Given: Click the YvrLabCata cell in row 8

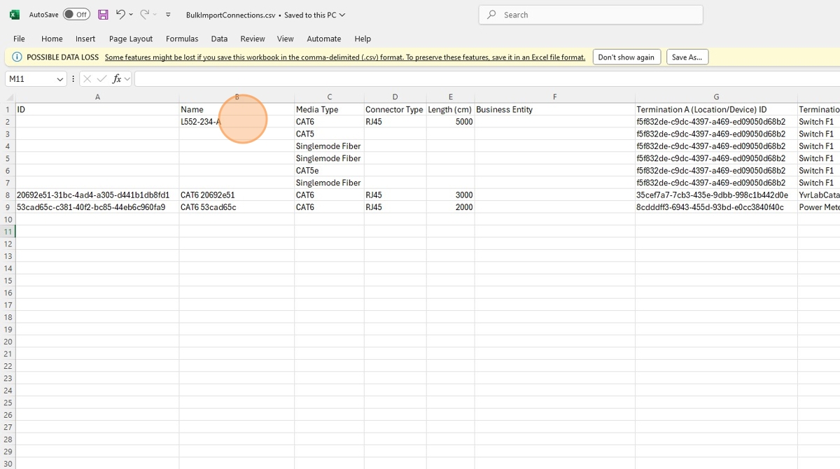Looking at the screenshot, I should click(x=819, y=195).
